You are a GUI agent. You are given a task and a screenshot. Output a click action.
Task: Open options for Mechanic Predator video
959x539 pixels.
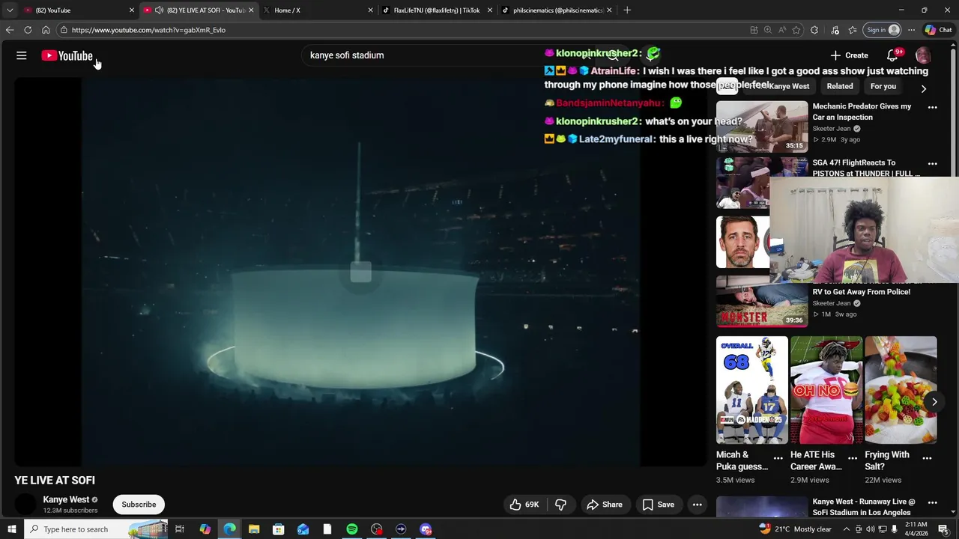(933, 108)
